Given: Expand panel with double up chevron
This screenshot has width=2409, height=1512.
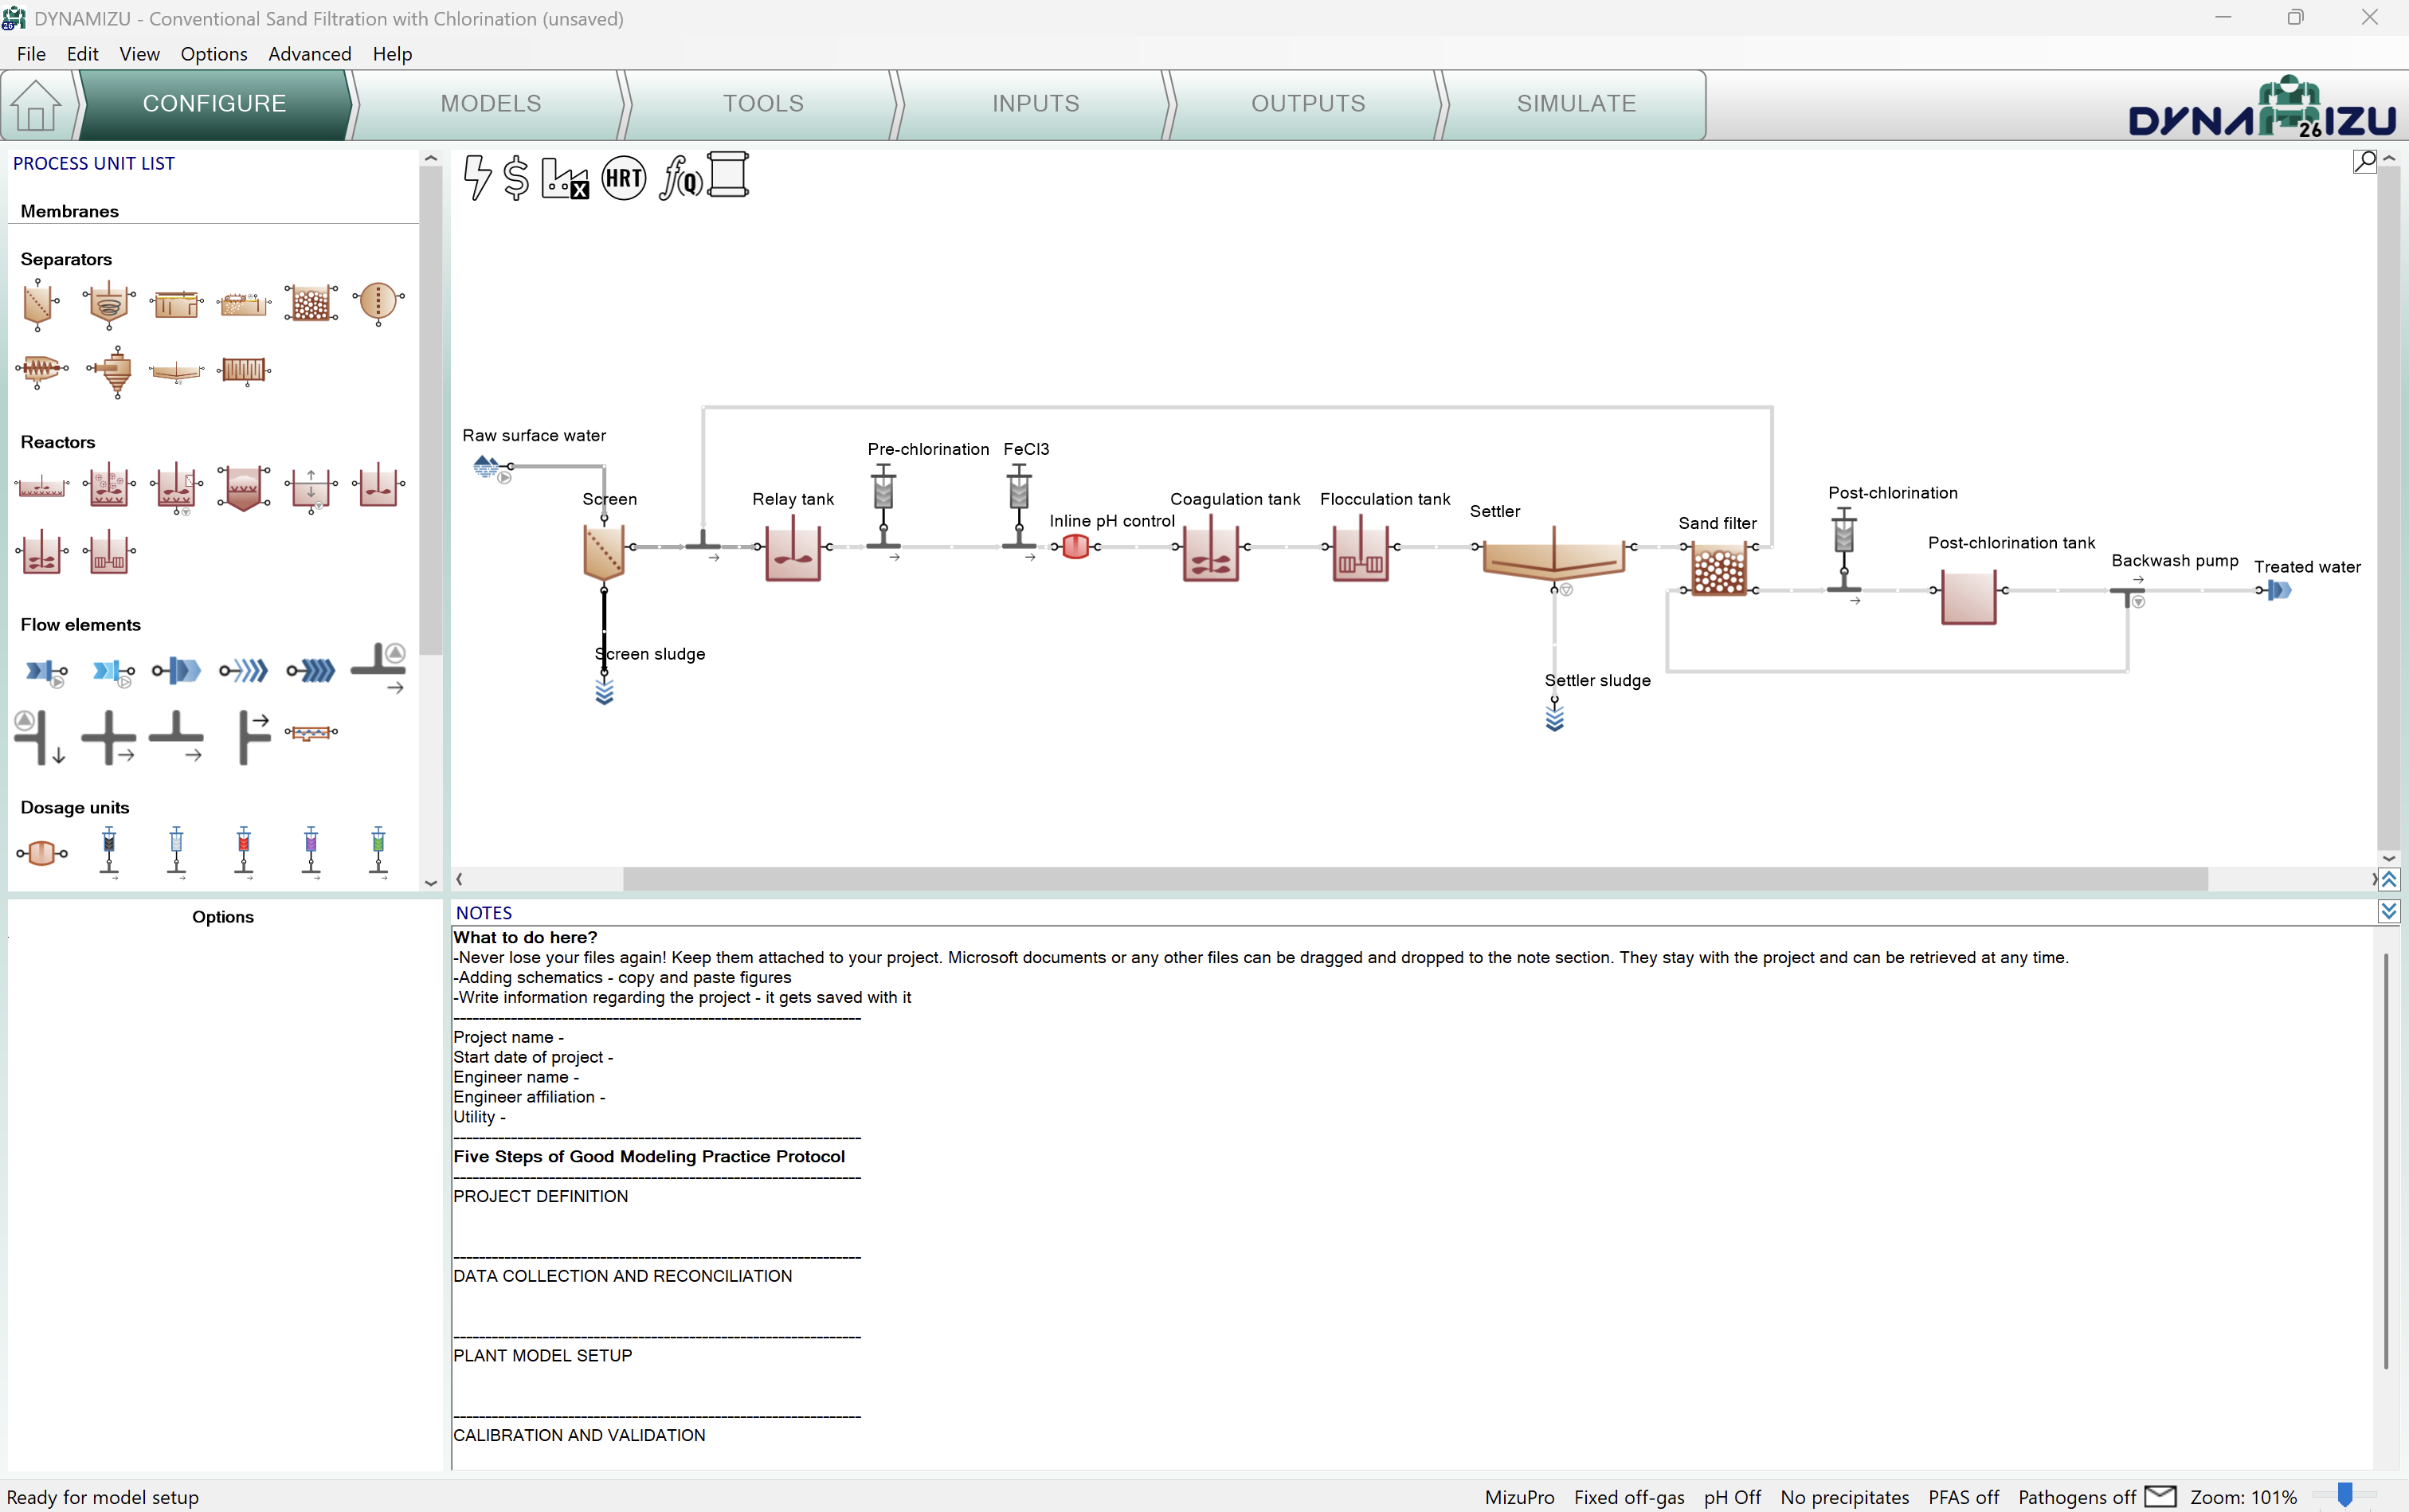Looking at the screenshot, I should point(2388,880).
